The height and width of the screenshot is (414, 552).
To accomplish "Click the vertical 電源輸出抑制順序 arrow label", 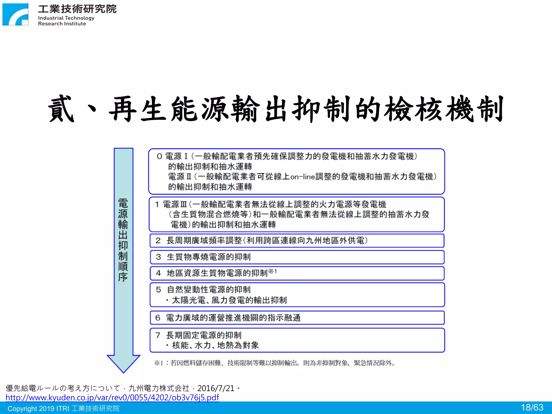I will [123, 240].
